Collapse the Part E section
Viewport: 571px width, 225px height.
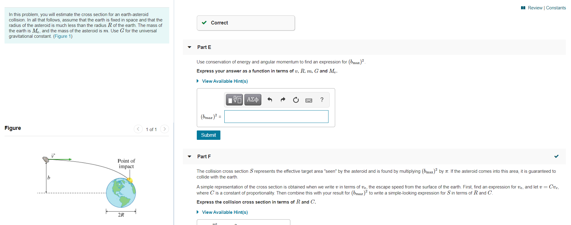[189, 47]
